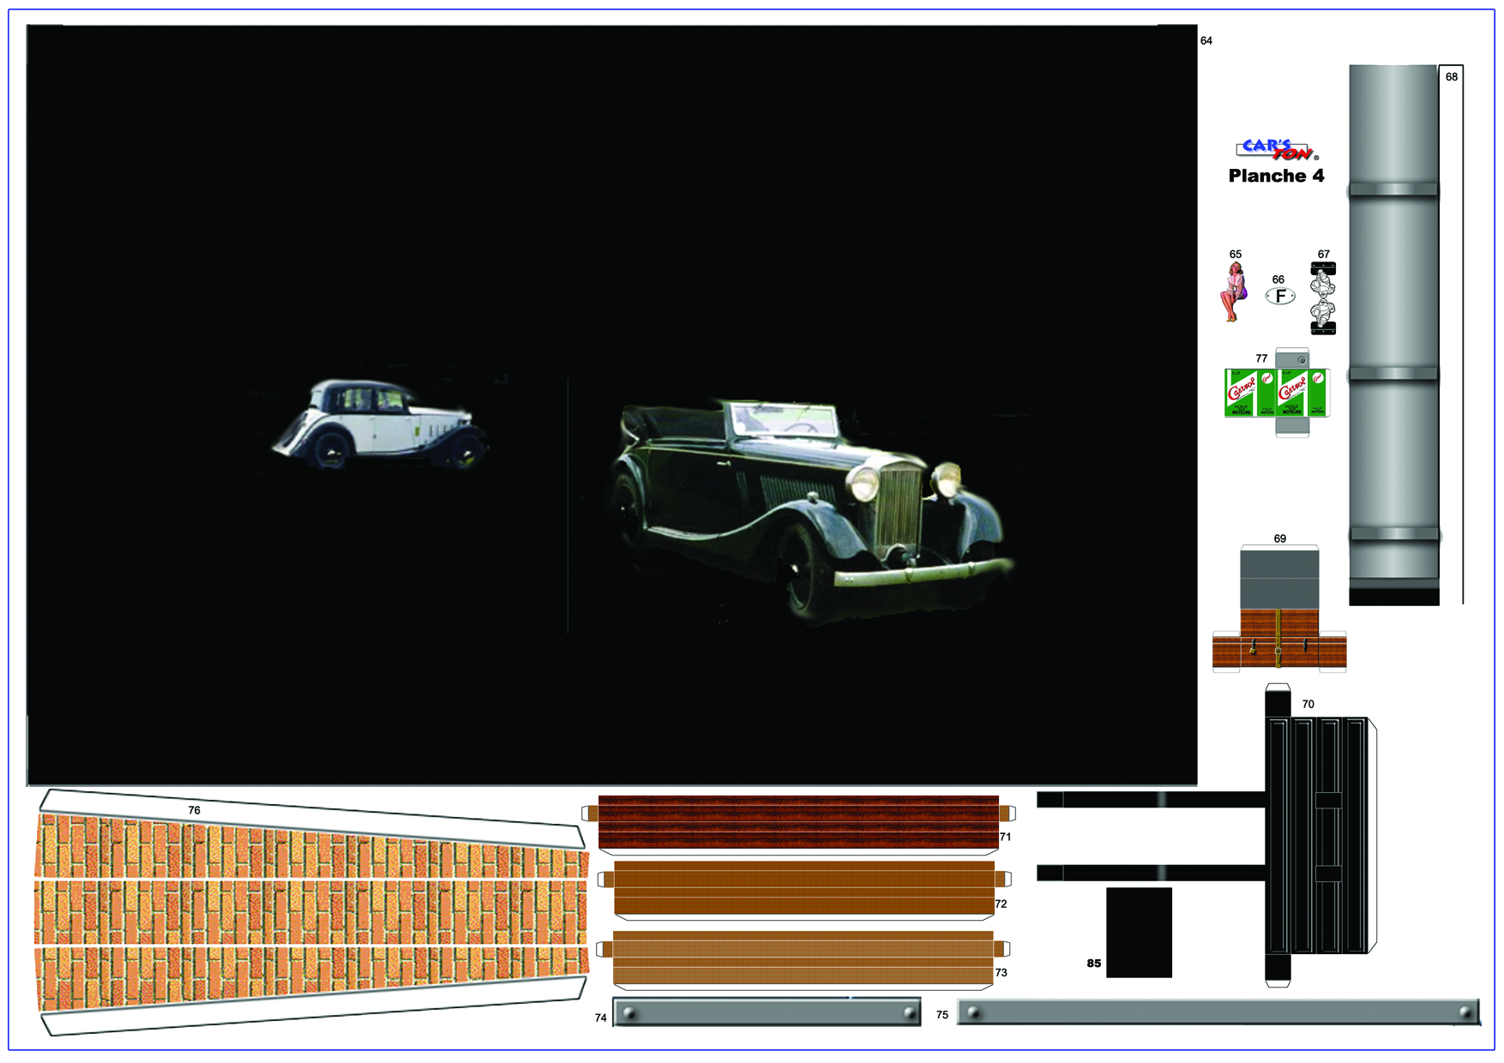Click the black rectangle labeled 85
Screen dimensions: 1504x1063
1139,932
